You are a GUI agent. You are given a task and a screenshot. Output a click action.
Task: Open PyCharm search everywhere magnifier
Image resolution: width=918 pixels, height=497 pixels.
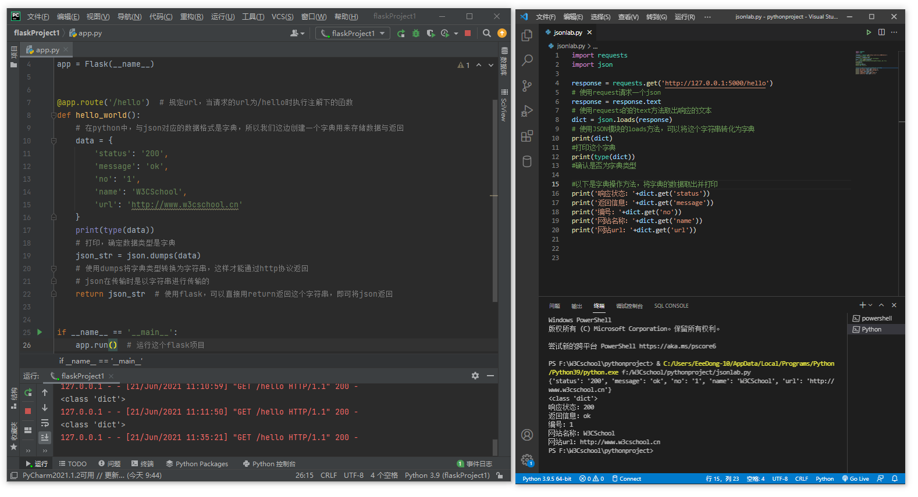click(487, 34)
